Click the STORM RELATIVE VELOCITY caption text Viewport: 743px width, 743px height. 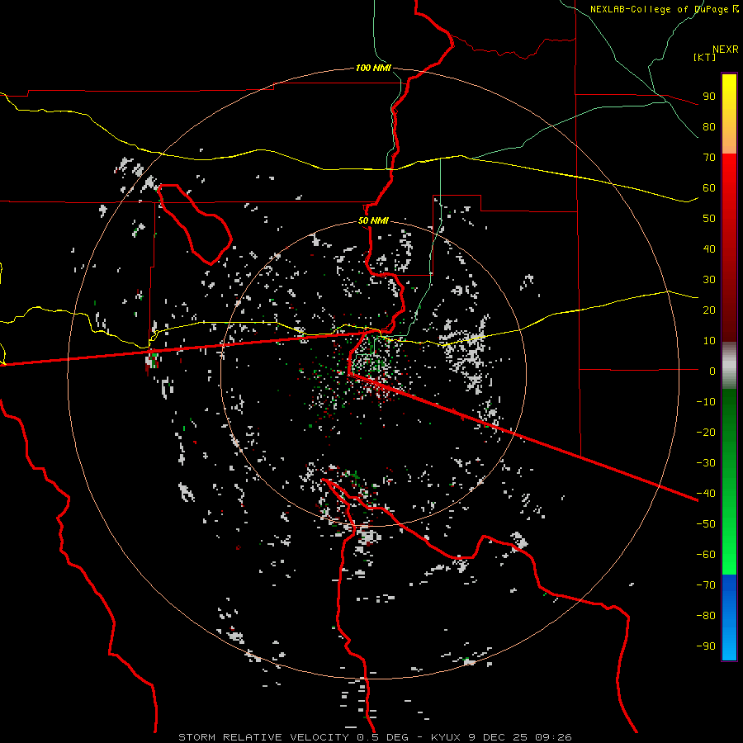point(263,737)
